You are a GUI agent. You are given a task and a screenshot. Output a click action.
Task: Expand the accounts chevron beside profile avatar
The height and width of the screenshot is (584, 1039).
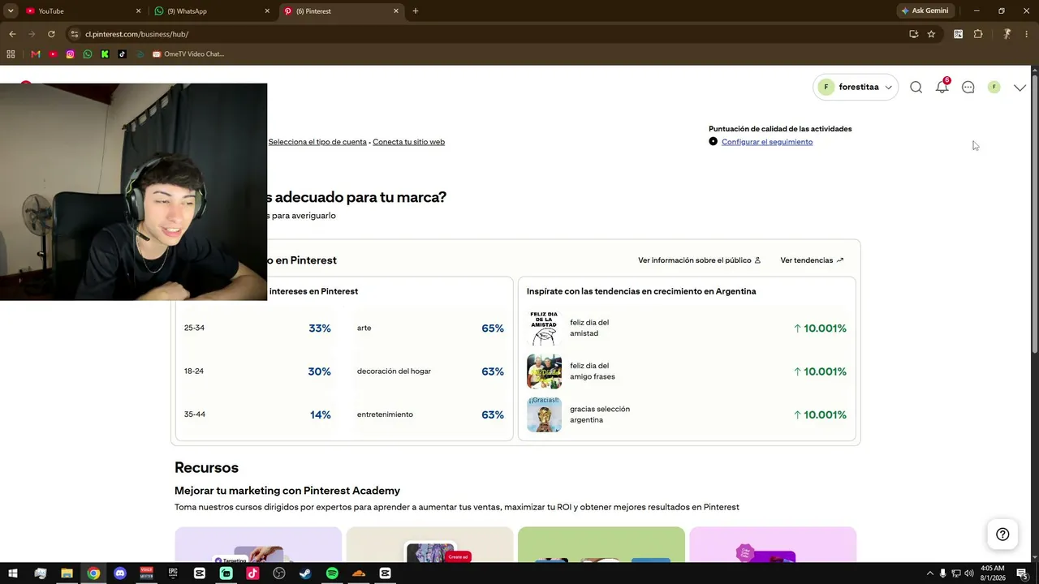pyautogui.click(x=1020, y=88)
